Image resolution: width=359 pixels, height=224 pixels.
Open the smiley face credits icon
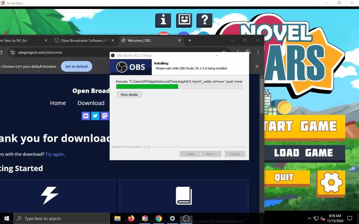pyautogui.click(x=184, y=20)
